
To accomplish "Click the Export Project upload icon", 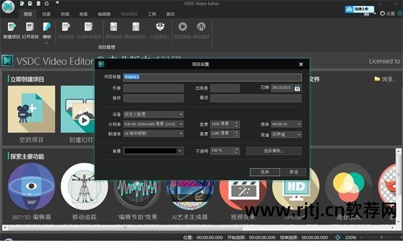I will click(201, 26).
